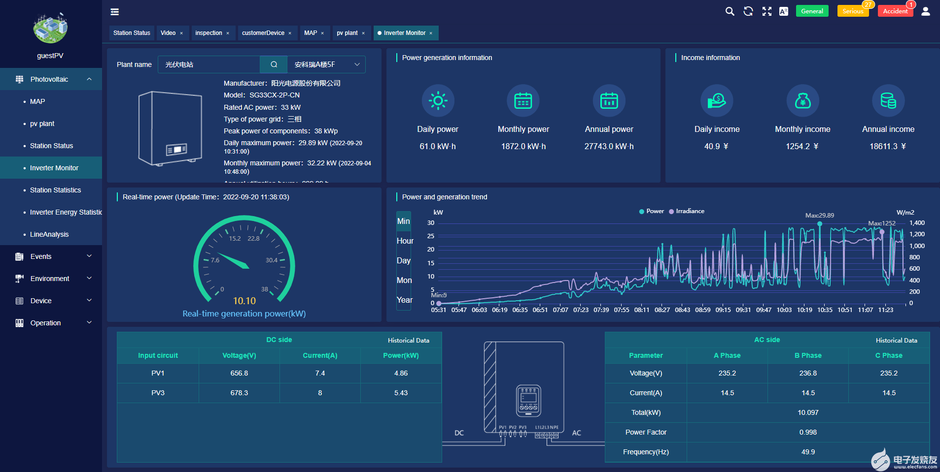Toggle the hamburger menu icon
Viewport: 940px width, 472px height.
pos(114,12)
